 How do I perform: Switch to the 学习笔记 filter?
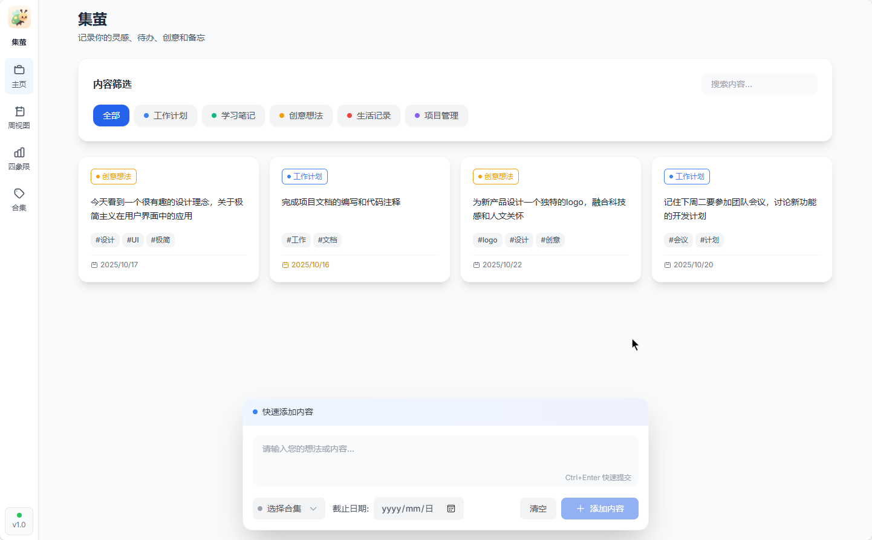tap(233, 115)
